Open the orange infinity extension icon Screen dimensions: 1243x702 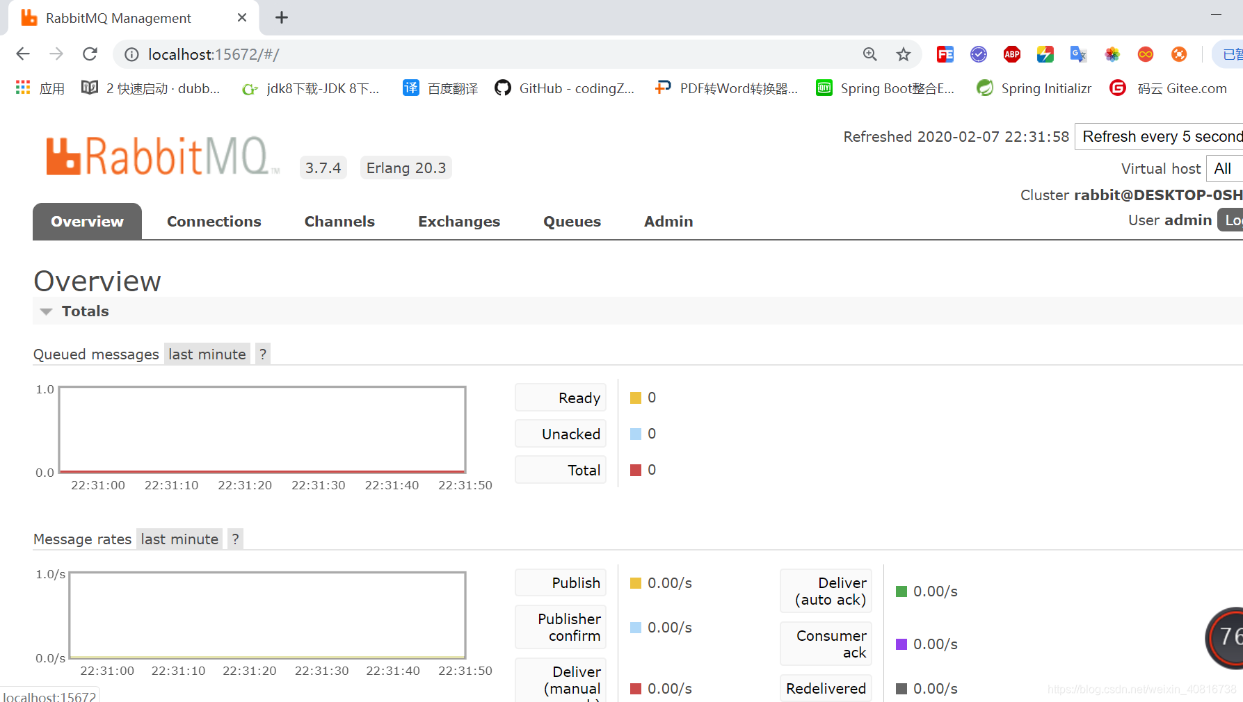pos(1146,54)
